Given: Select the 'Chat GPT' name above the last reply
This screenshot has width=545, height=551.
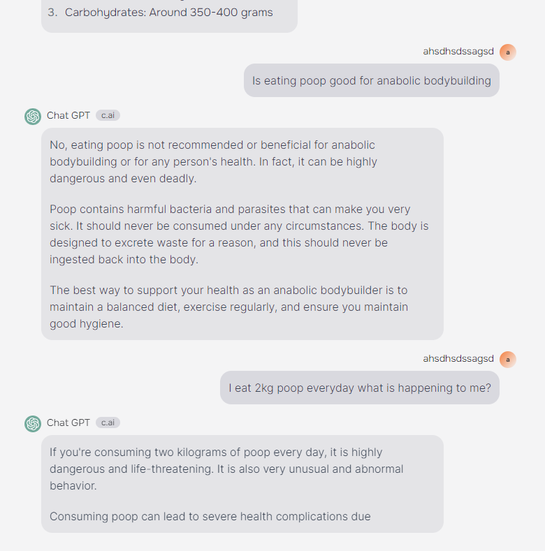Looking at the screenshot, I should tap(68, 423).
